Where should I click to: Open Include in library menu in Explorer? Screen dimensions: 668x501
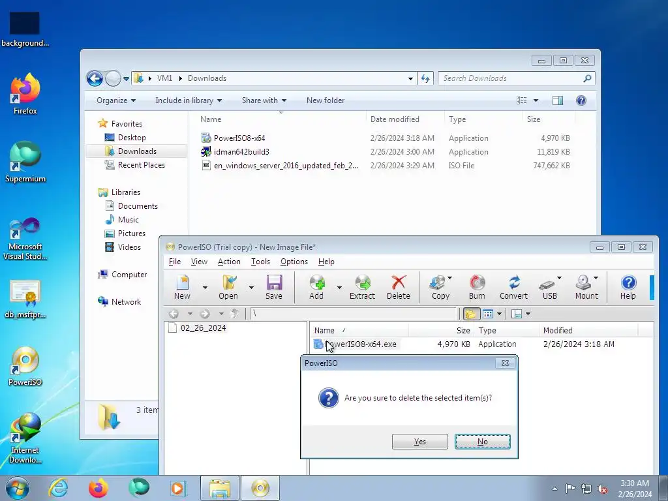coord(189,100)
